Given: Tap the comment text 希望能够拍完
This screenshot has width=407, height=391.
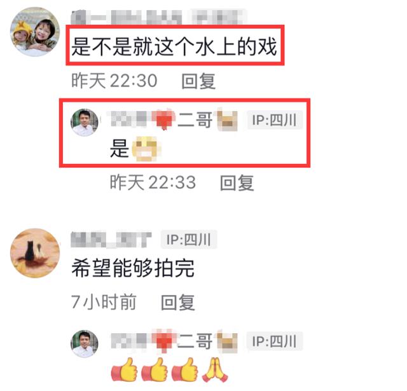Looking at the screenshot, I should click(133, 268).
